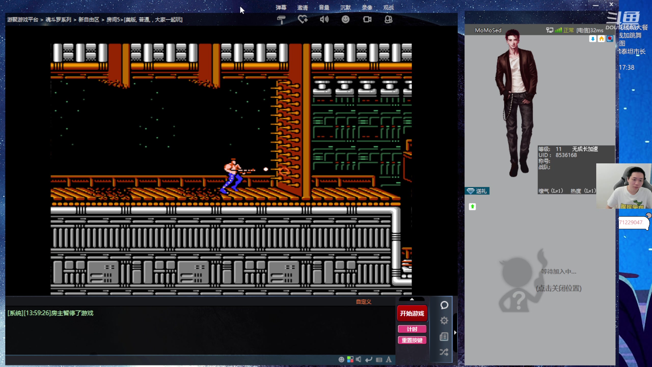The width and height of the screenshot is (652, 367).
Task: Toggle the smiley silent-mode icon
Action: [345, 19]
